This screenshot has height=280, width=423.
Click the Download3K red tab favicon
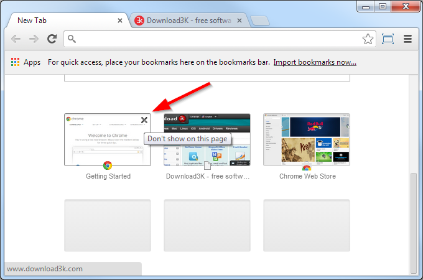(x=139, y=21)
